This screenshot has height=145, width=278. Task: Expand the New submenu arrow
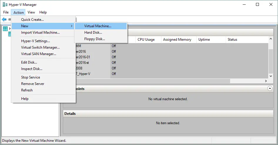72,26
